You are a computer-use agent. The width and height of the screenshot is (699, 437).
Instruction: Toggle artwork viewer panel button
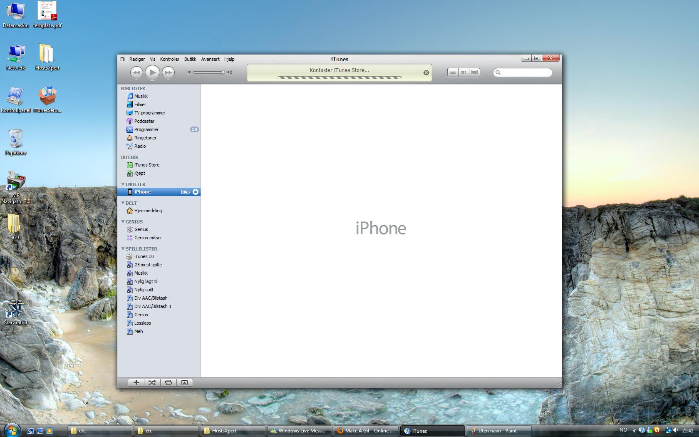point(185,382)
